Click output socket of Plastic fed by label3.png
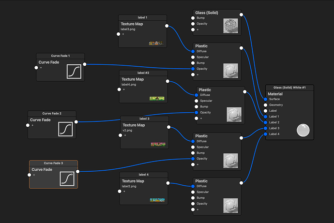The width and height of the screenshot is (334, 223). (x=241, y=48)
